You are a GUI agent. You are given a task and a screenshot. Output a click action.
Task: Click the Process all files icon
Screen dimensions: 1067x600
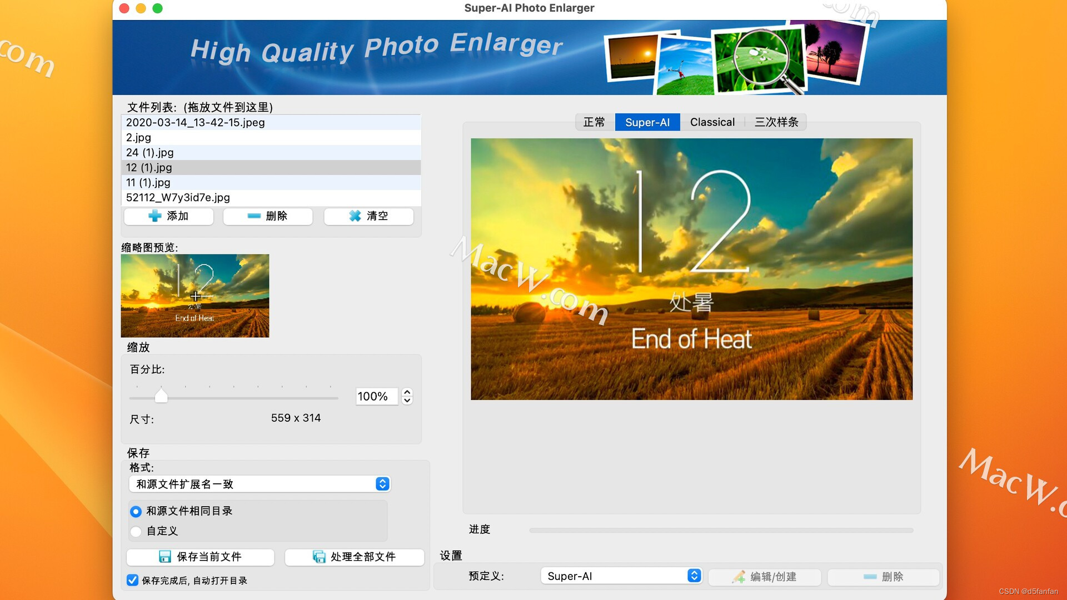click(x=319, y=557)
